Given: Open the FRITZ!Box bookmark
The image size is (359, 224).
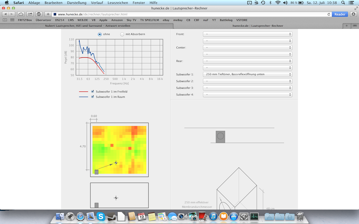Looking at the screenshot, I should (x=25, y=20).
